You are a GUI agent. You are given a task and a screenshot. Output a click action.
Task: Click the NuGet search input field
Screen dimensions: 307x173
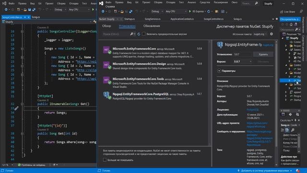click(116, 34)
